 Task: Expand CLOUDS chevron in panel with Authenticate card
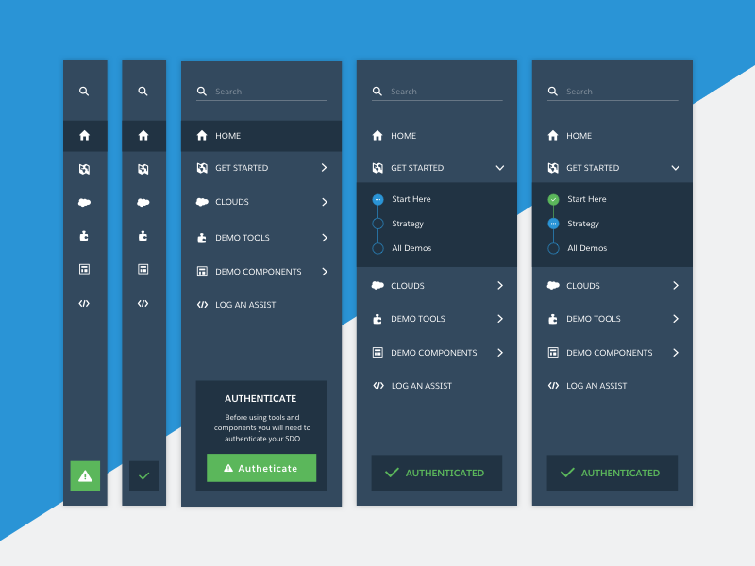click(324, 202)
